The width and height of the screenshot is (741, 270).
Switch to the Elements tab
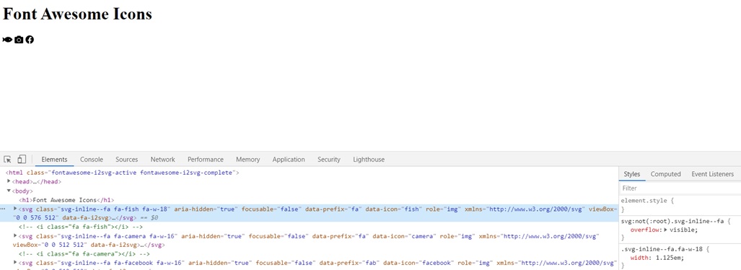pos(54,160)
